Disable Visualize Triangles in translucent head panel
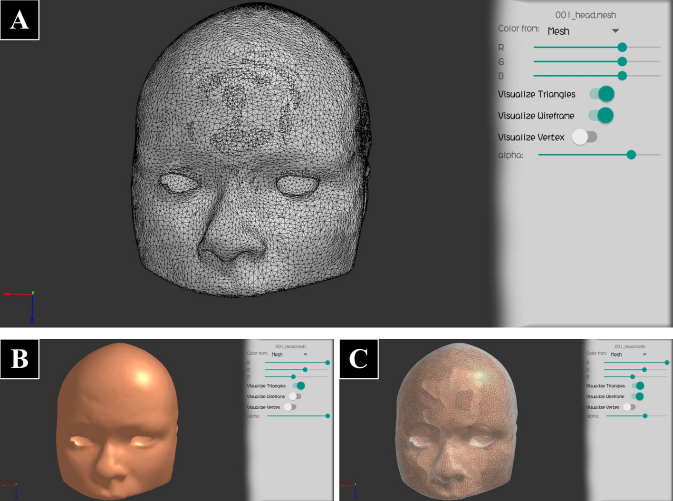Screen dimensions: 673x501 [638, 385]
